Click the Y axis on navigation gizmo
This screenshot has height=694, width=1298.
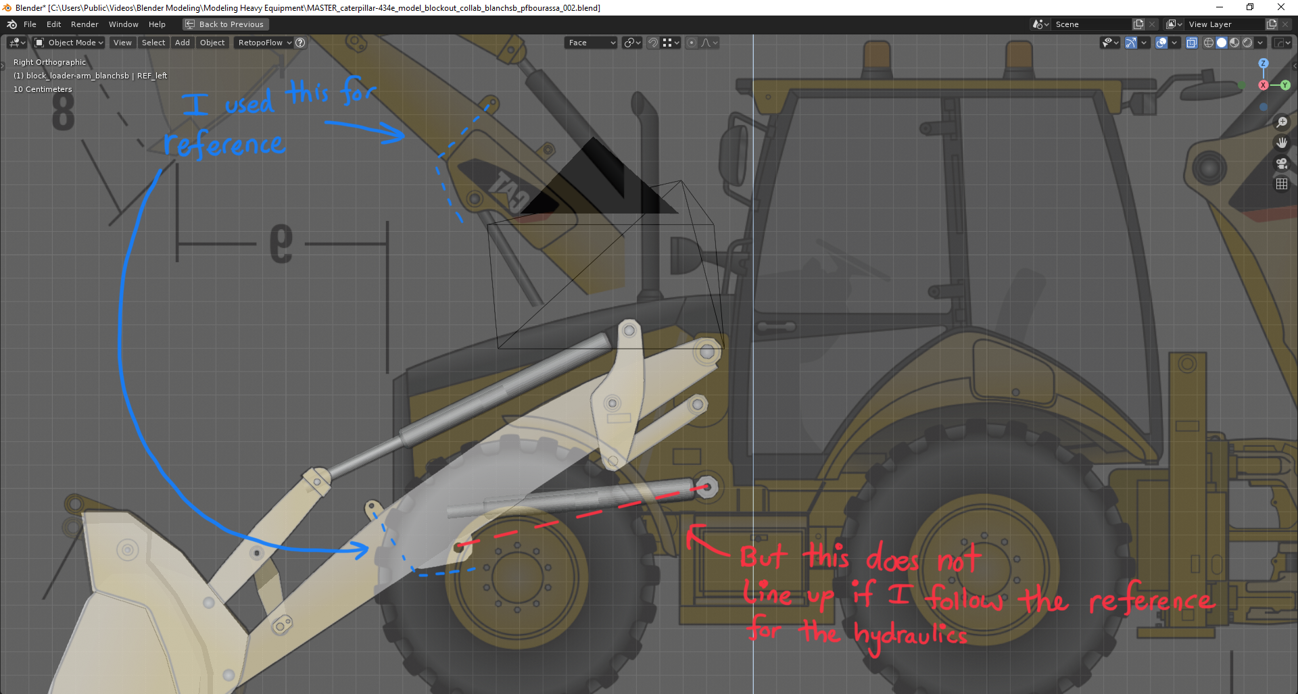pyautogui.click(x=1285, y=85)
